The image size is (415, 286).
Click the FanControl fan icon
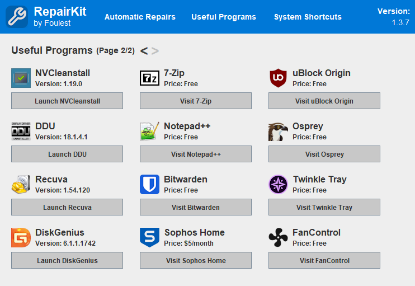[278, 237]
